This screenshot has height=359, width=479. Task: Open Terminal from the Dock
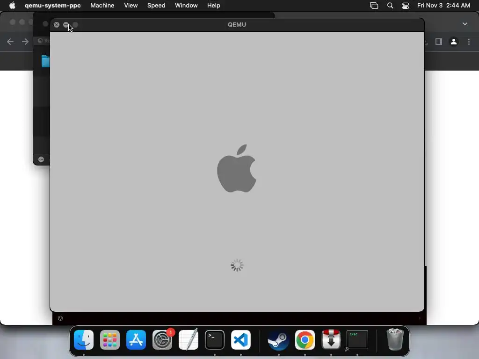214,340
